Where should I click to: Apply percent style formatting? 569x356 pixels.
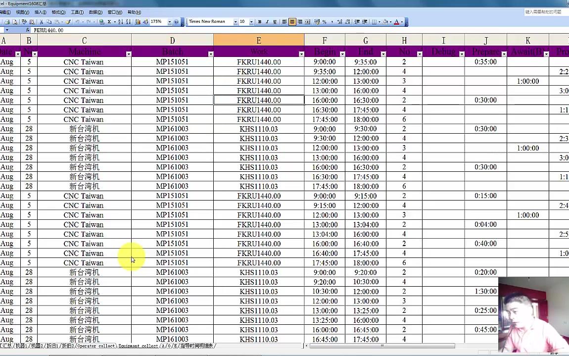coord(324,22)
